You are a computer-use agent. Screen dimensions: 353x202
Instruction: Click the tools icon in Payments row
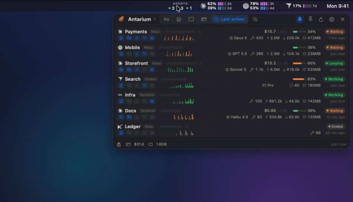pos(137,38)
